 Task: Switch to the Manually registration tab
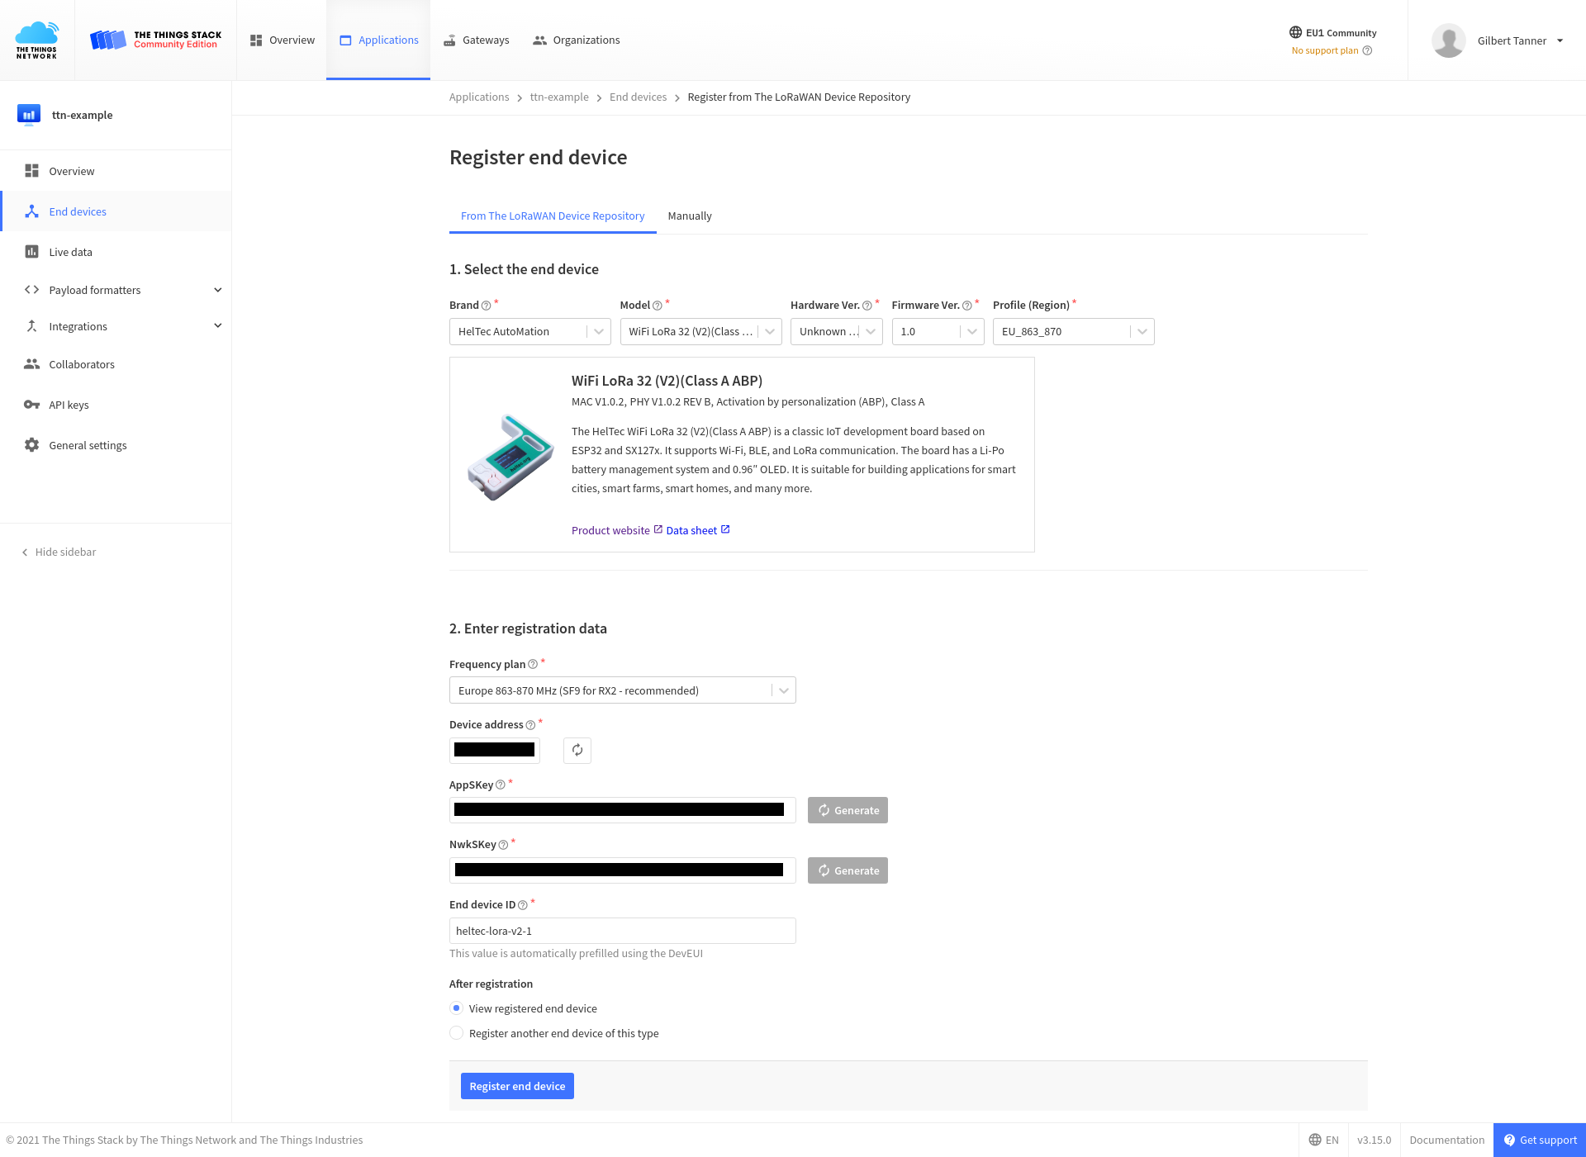(690, 216)
